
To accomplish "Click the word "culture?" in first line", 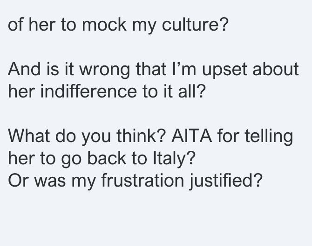I will coord(195,24).
